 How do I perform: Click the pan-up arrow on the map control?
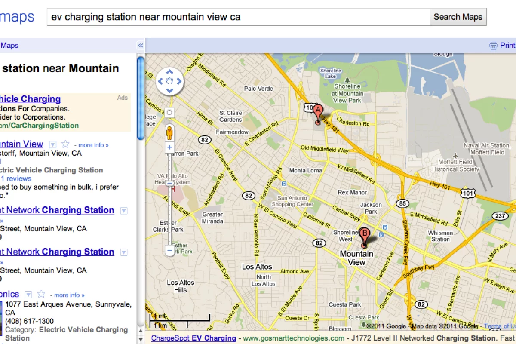tap(169, 71)
